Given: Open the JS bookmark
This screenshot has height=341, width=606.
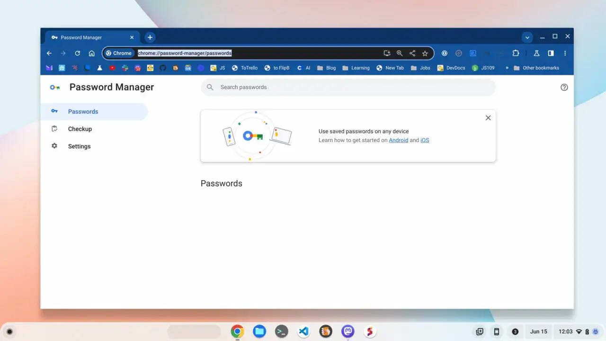Looking at the screenshot, I should pos(218,68).
